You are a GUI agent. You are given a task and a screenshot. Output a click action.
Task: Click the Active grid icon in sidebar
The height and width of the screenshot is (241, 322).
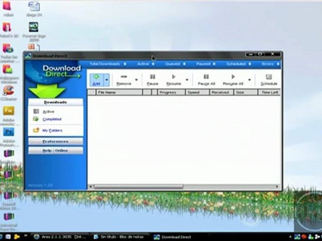36,111
